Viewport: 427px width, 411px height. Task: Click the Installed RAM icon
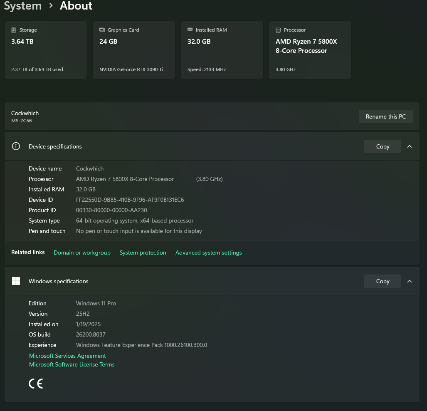(190, 30)
